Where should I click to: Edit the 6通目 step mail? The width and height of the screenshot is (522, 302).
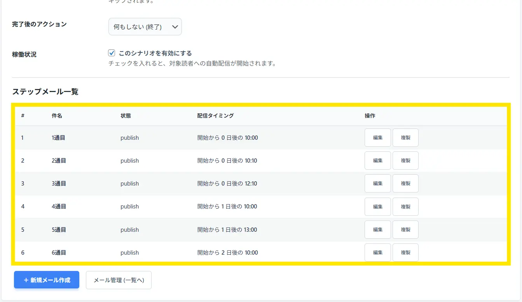click(377, 253)
